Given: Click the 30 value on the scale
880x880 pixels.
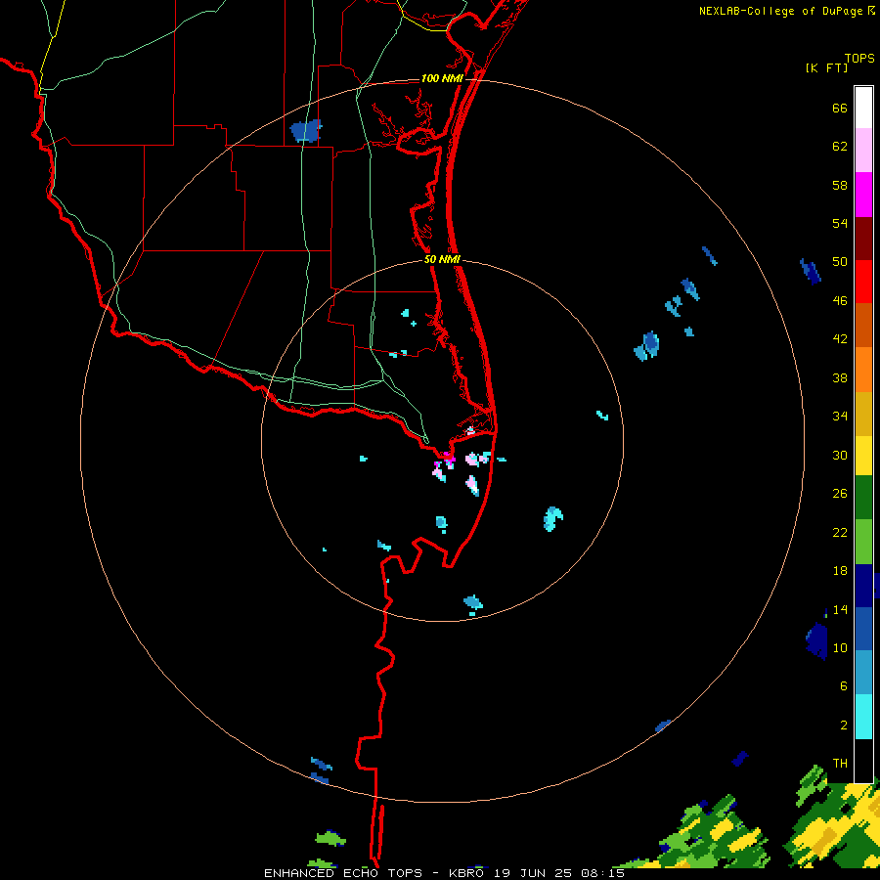Looking at the screenshot, I should (x=840, y=455).
